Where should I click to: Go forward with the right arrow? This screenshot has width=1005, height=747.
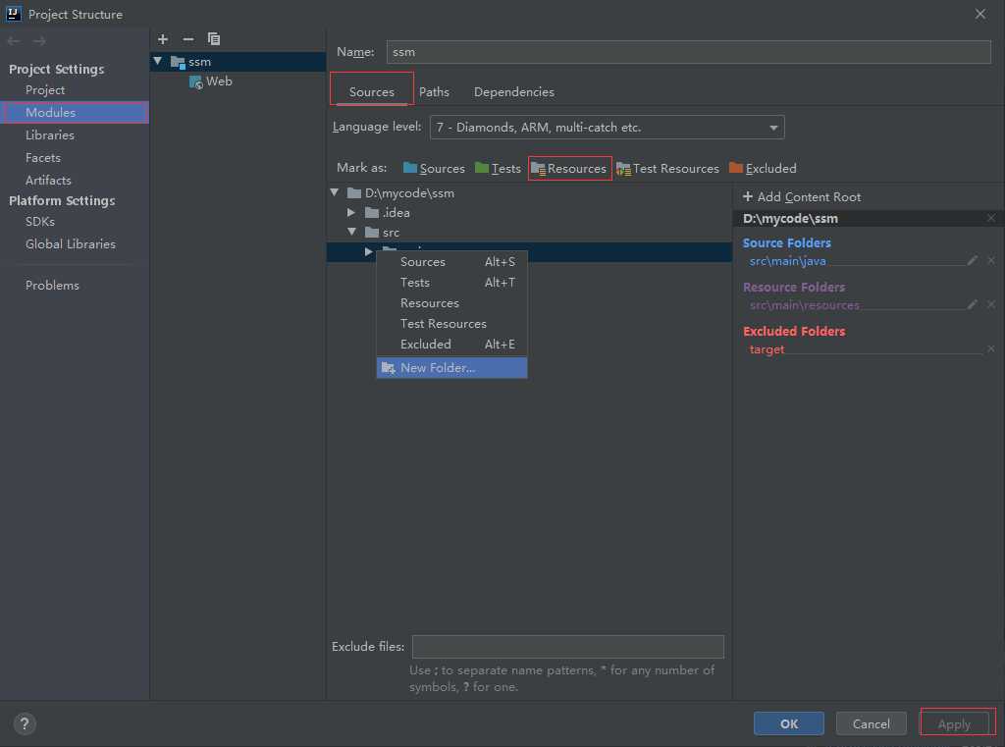tap(39, 41)
